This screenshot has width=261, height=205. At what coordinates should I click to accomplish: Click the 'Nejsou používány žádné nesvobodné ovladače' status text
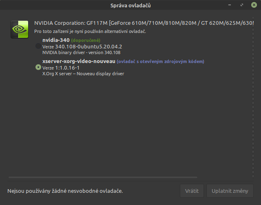(65, 191)
